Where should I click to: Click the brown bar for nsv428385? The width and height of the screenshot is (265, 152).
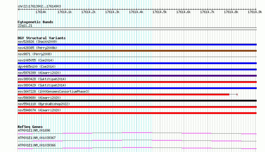point(137,51)
